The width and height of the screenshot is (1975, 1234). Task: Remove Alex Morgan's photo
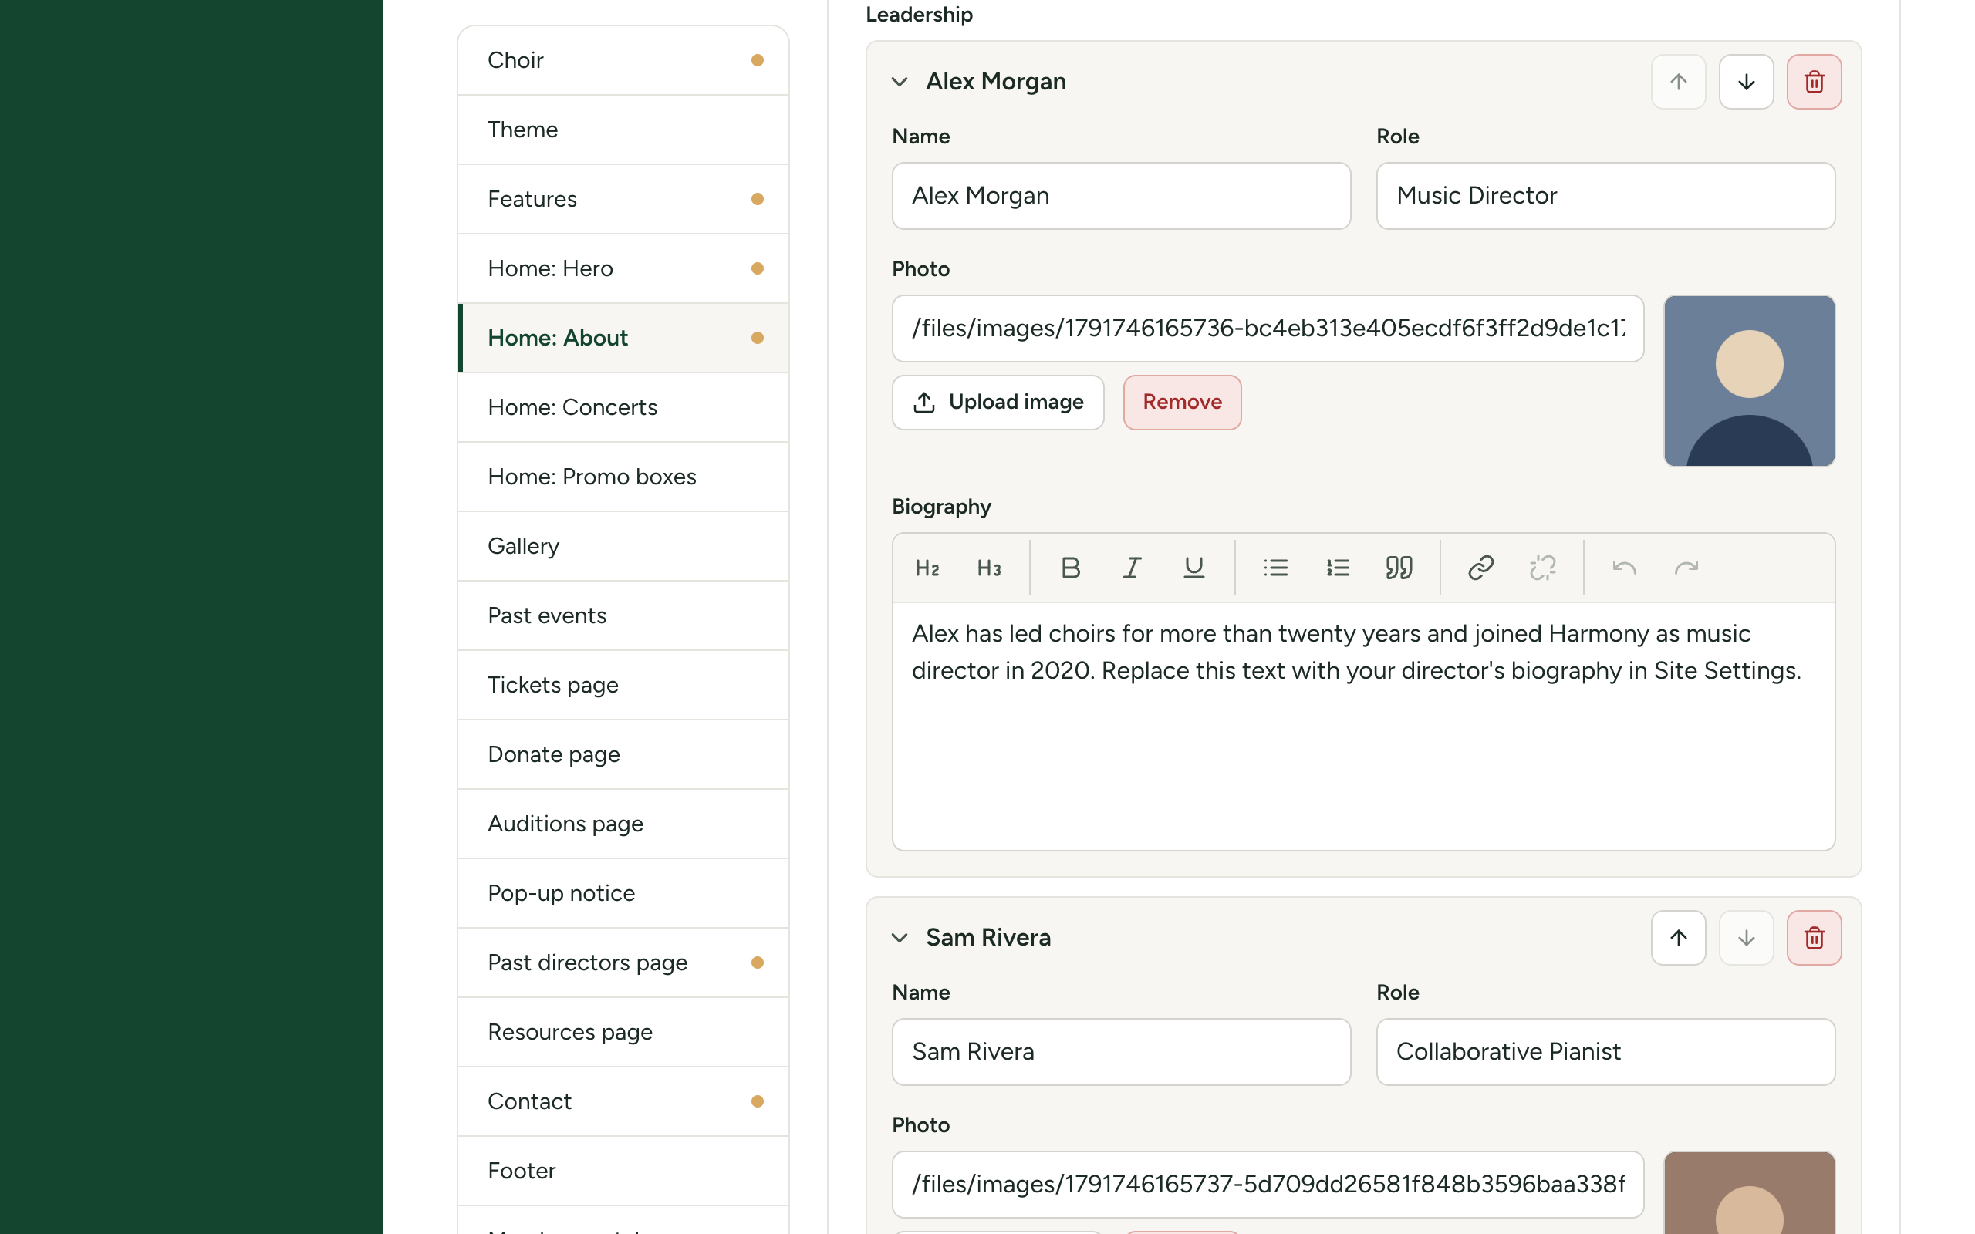pos(1182,403)
